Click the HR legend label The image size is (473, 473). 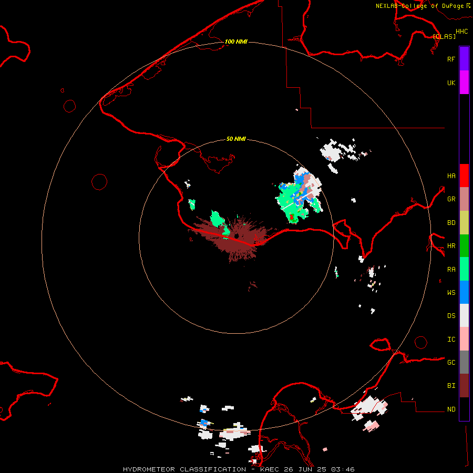pos(451,246)
